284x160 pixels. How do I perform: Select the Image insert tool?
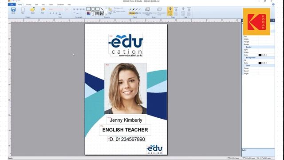pos(88,14)
